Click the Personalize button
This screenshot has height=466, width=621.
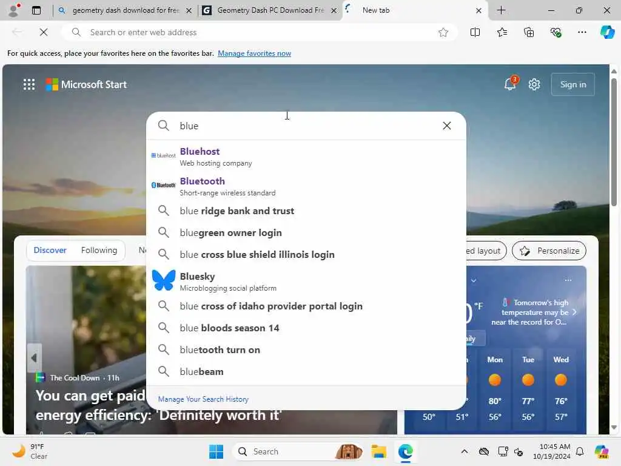pos(549,251)
